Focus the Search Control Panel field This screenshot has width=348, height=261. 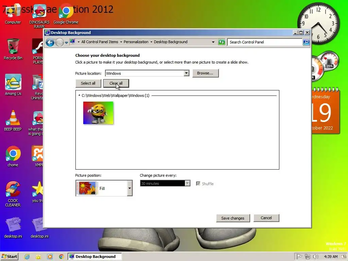pos(265,42)
